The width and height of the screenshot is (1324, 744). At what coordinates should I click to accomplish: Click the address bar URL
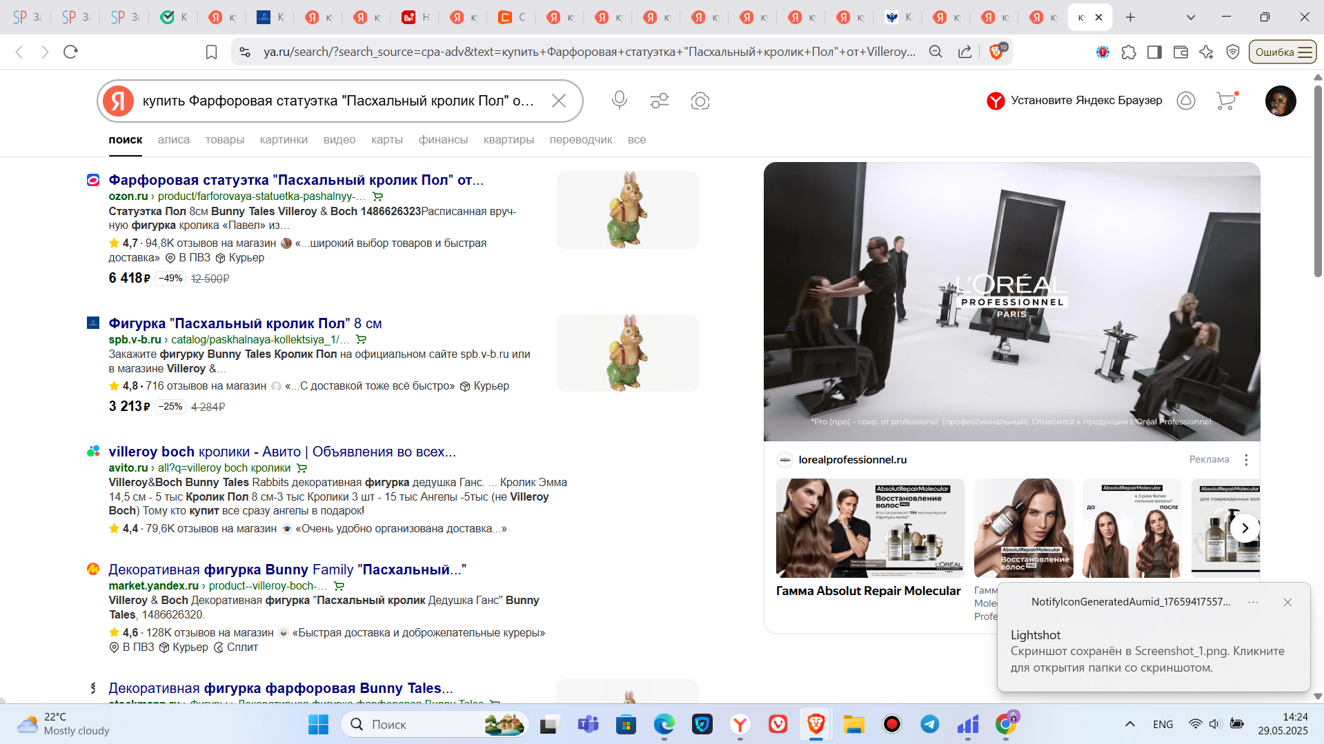(590, 52)
